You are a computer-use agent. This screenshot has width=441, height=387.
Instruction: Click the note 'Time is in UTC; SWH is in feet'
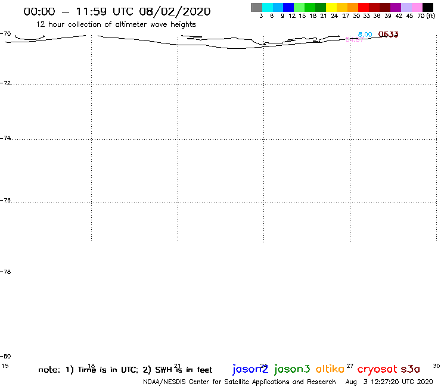pyautogui.click(x=125, y=370)
